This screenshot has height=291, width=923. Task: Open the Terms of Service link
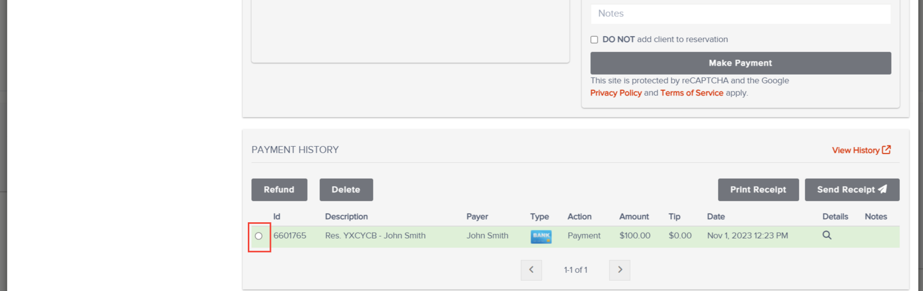click(692, 93)
